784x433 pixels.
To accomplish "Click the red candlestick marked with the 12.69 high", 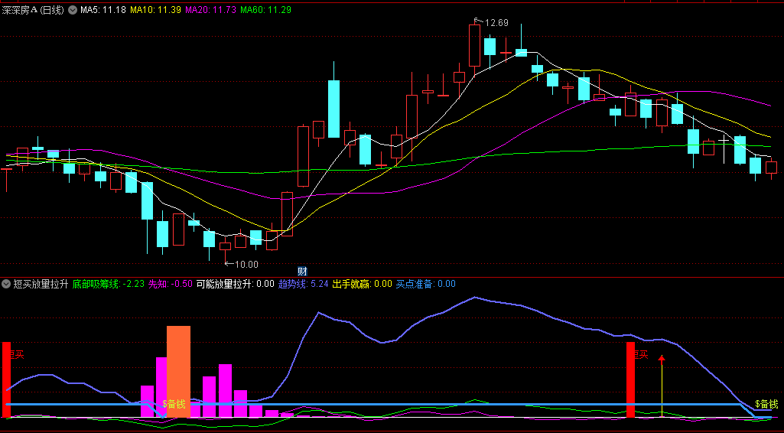I will (474, 45).
